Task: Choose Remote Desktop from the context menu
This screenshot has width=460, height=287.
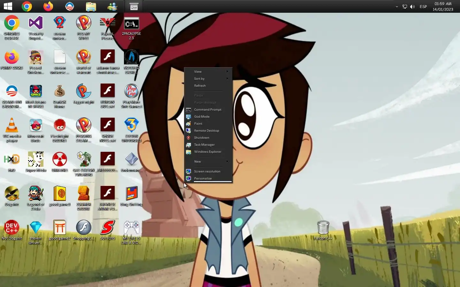Action: pos(208,130)
